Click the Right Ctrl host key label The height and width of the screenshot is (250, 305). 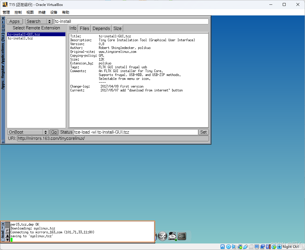[x=291, y=247]
